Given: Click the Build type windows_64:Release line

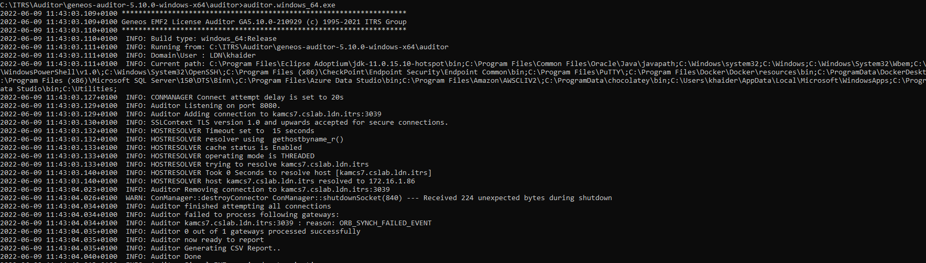Looking at the screenshot, I should click(x=213, y=38).
